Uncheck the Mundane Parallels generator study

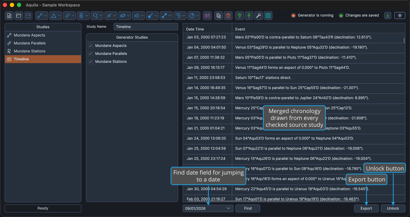91,54
